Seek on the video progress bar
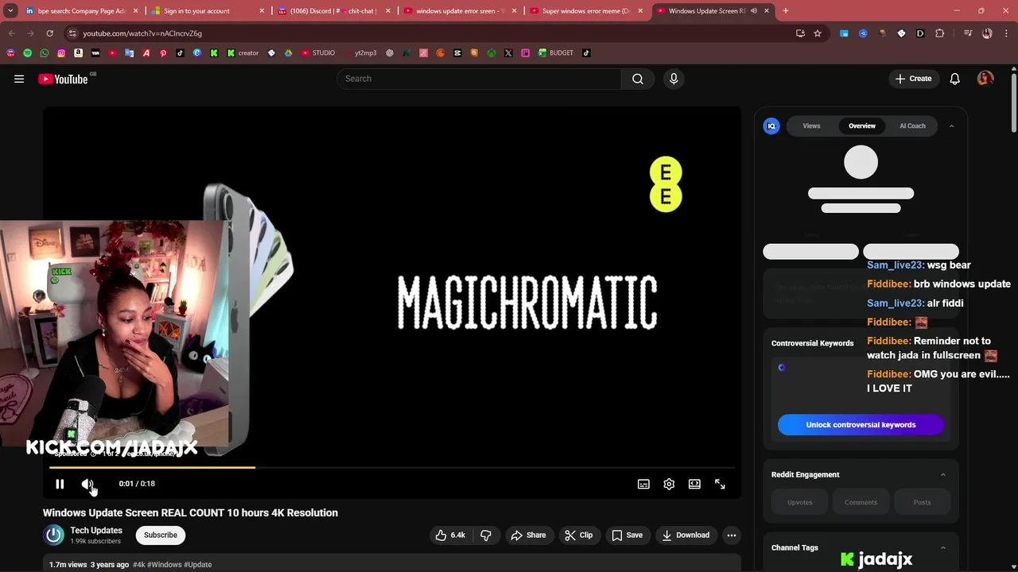 [392, 467]
